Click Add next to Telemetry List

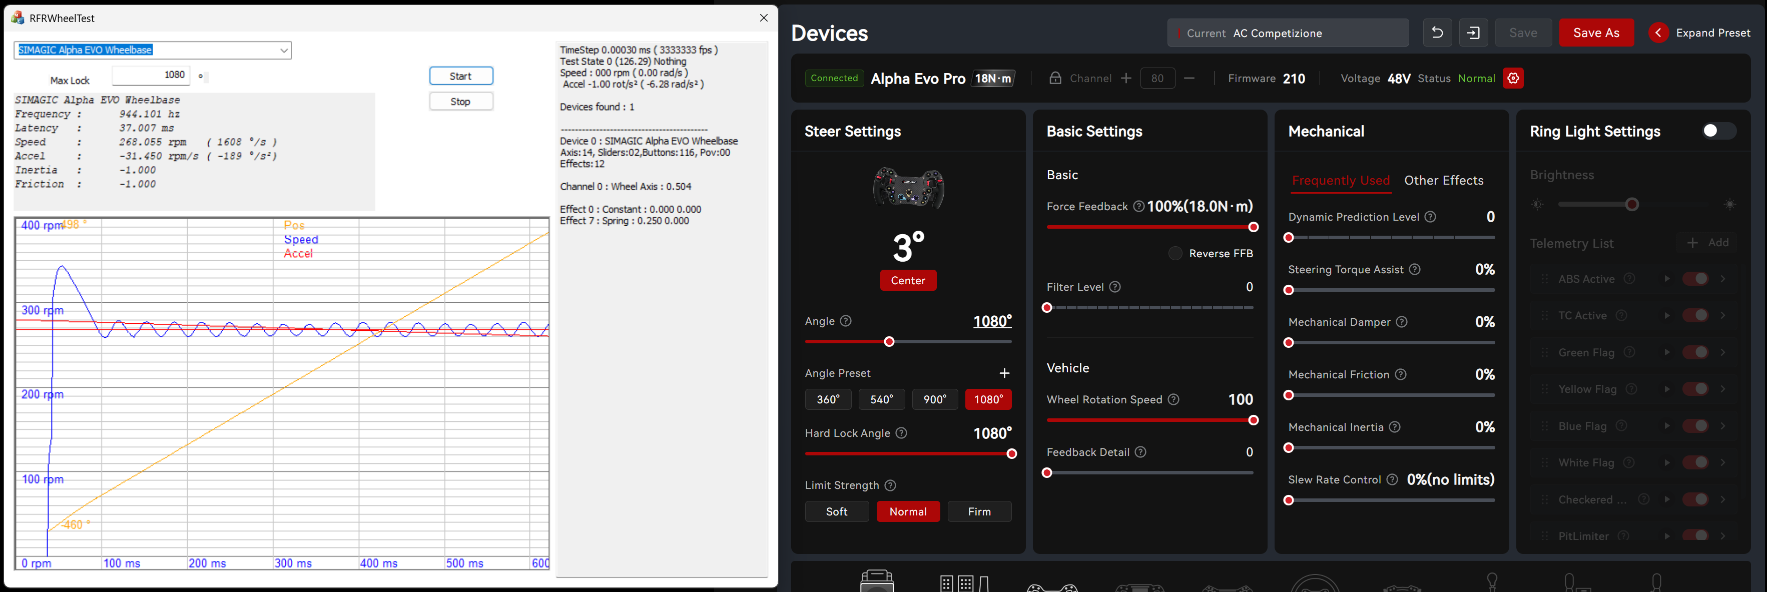(x=1708, y=243)
